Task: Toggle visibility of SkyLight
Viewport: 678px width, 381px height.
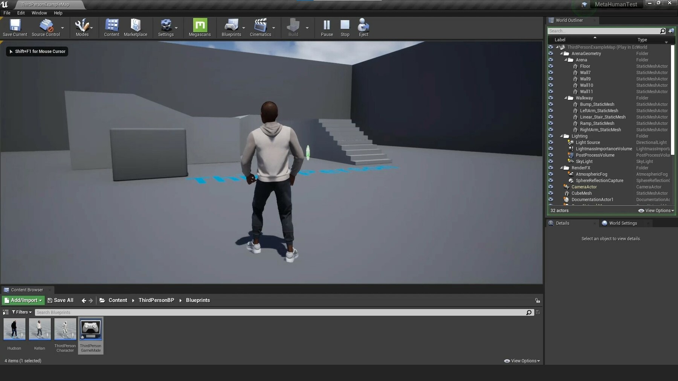Action: [551, 161]
